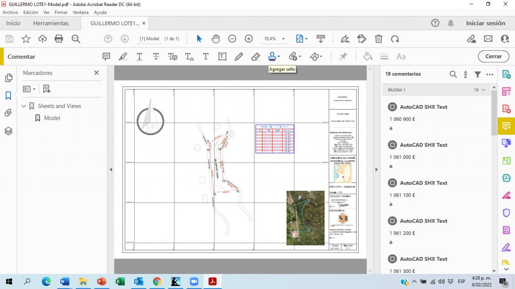The image size is (515, 289).
Task: Activate the hand pan tool
Action: (x=216, y=39)
